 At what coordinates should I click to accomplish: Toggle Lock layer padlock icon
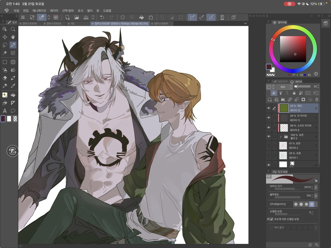point(294,93)
